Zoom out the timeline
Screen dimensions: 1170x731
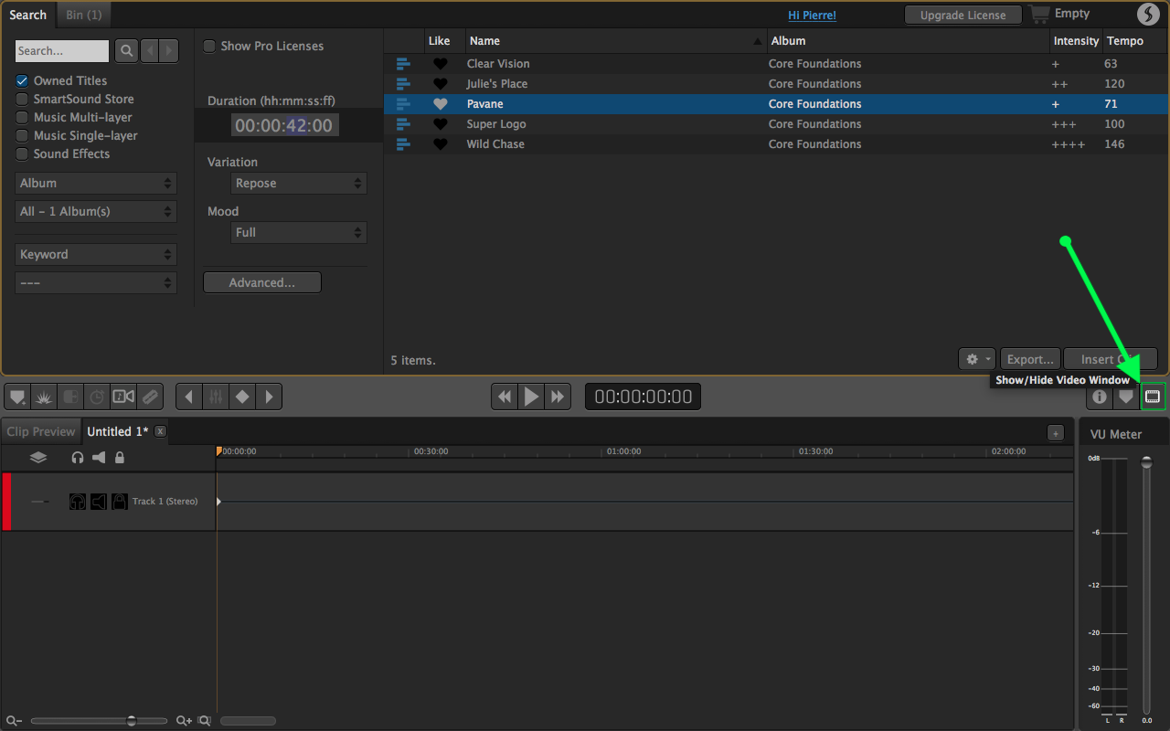[x=13, y=721]
